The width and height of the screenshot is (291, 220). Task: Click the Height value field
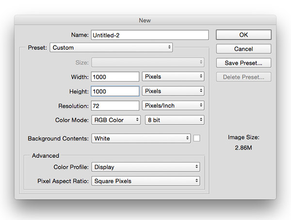pos(115,91)
